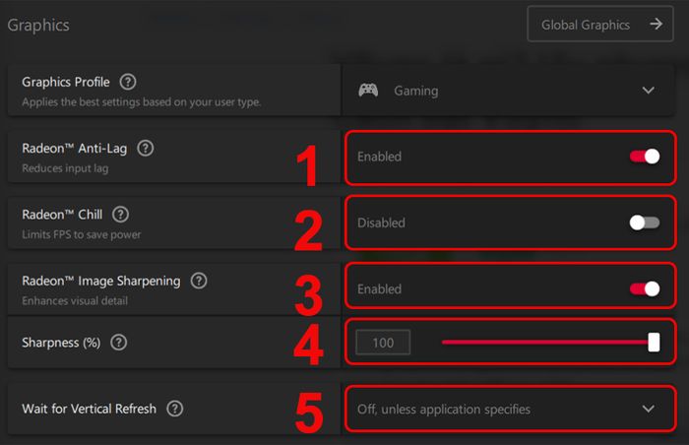This screenshot has width=689, height=445.
Task: Click the Graphics Profile label
Action: [66, 82]
